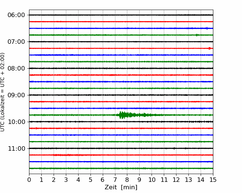The image size is (242, 193).
Task: Click the x-axis tick label 7
Action: tap(115, 180)
